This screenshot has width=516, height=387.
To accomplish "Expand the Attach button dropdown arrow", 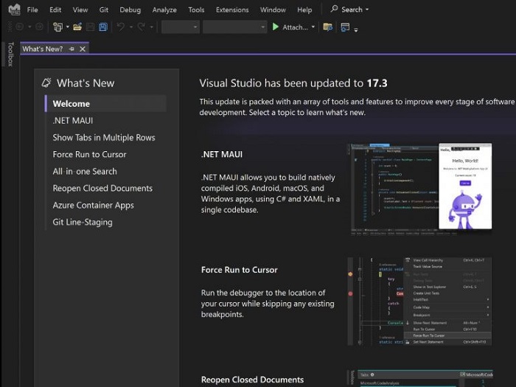I will click(313, 27).
